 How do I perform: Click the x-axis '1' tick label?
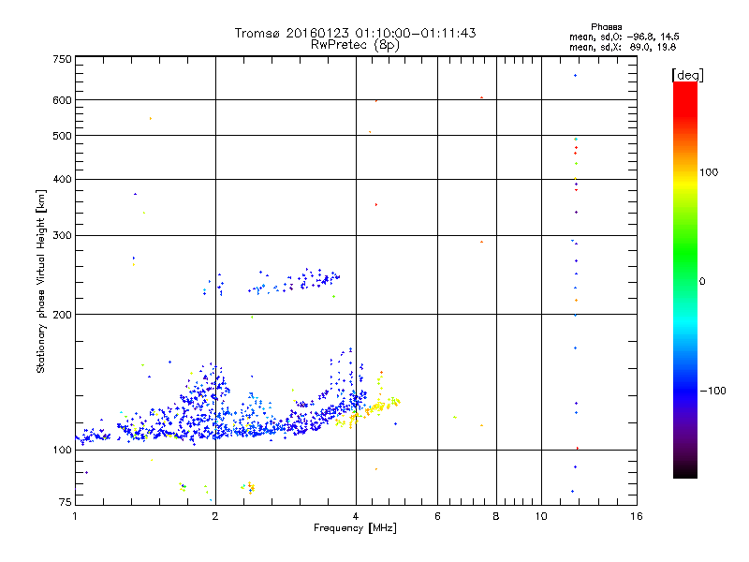click(75, 516)
